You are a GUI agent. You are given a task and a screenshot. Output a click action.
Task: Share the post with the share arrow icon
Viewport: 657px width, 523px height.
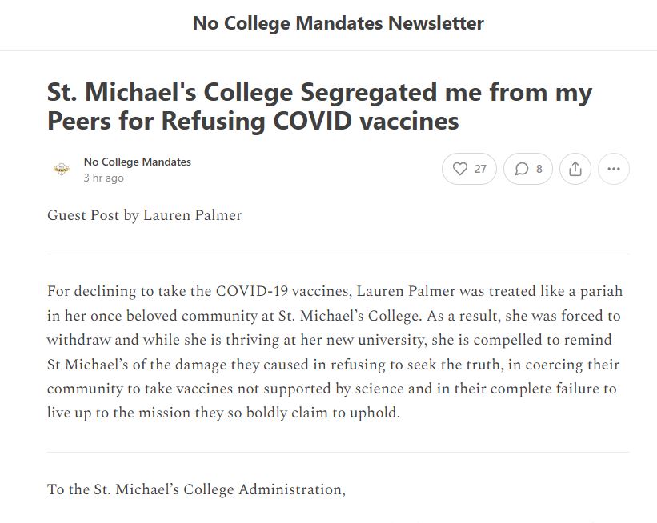(x=575, y=169)
